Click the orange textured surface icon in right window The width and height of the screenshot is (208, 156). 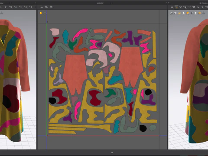[x=188, y=13]
